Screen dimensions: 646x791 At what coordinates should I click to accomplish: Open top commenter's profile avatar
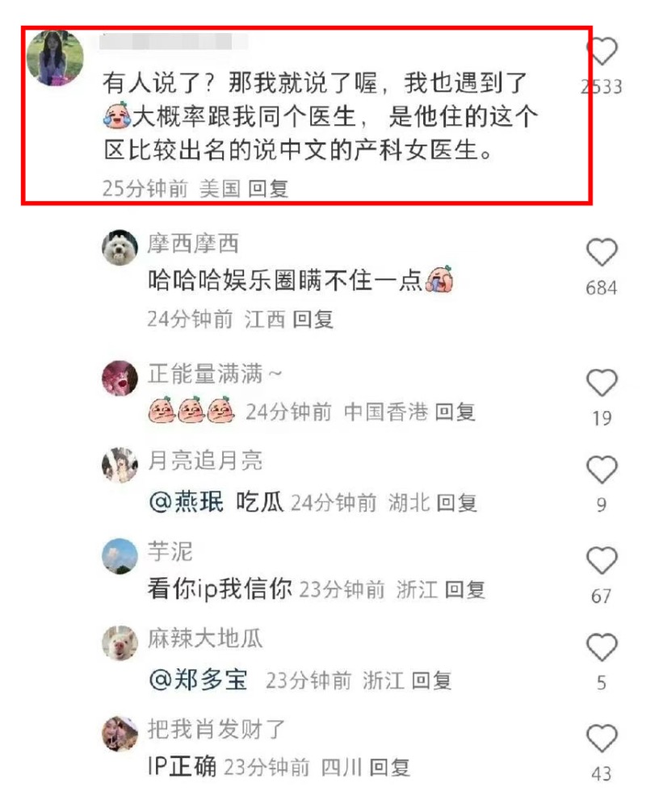point(55,57)
